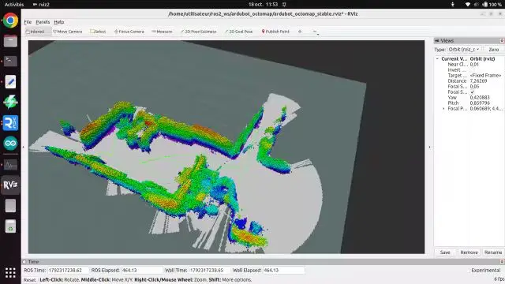Close the Views panel
This screenshot has height=284, width=505.
502,40
